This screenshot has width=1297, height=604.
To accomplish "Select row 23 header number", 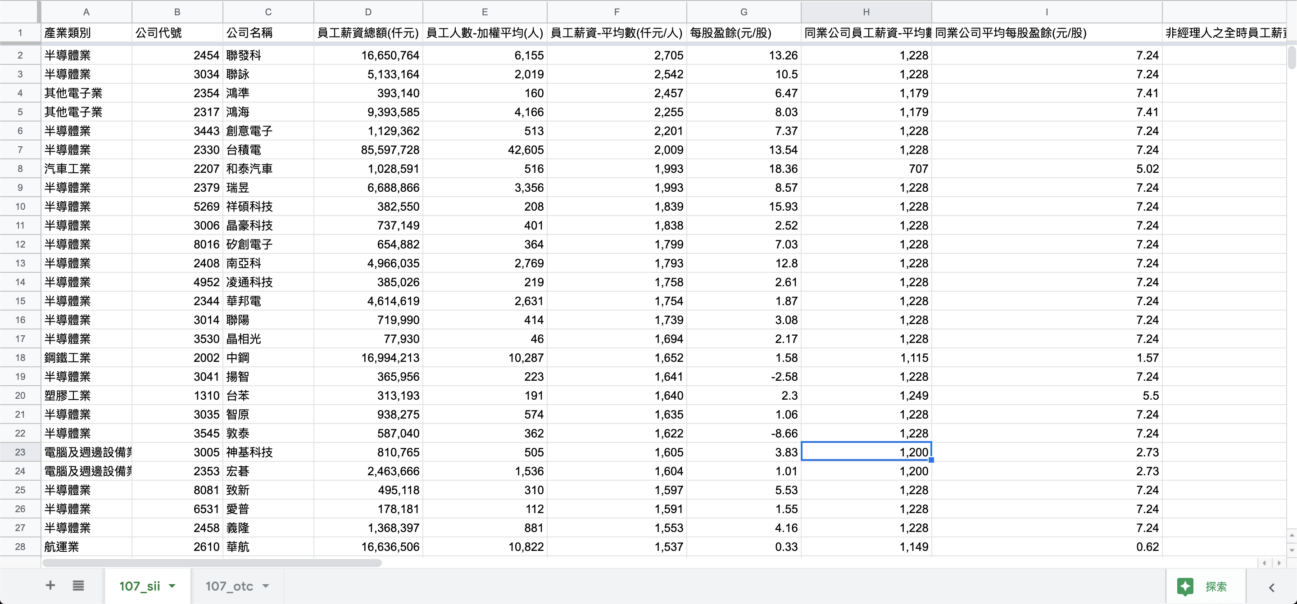I will [20, 452].
